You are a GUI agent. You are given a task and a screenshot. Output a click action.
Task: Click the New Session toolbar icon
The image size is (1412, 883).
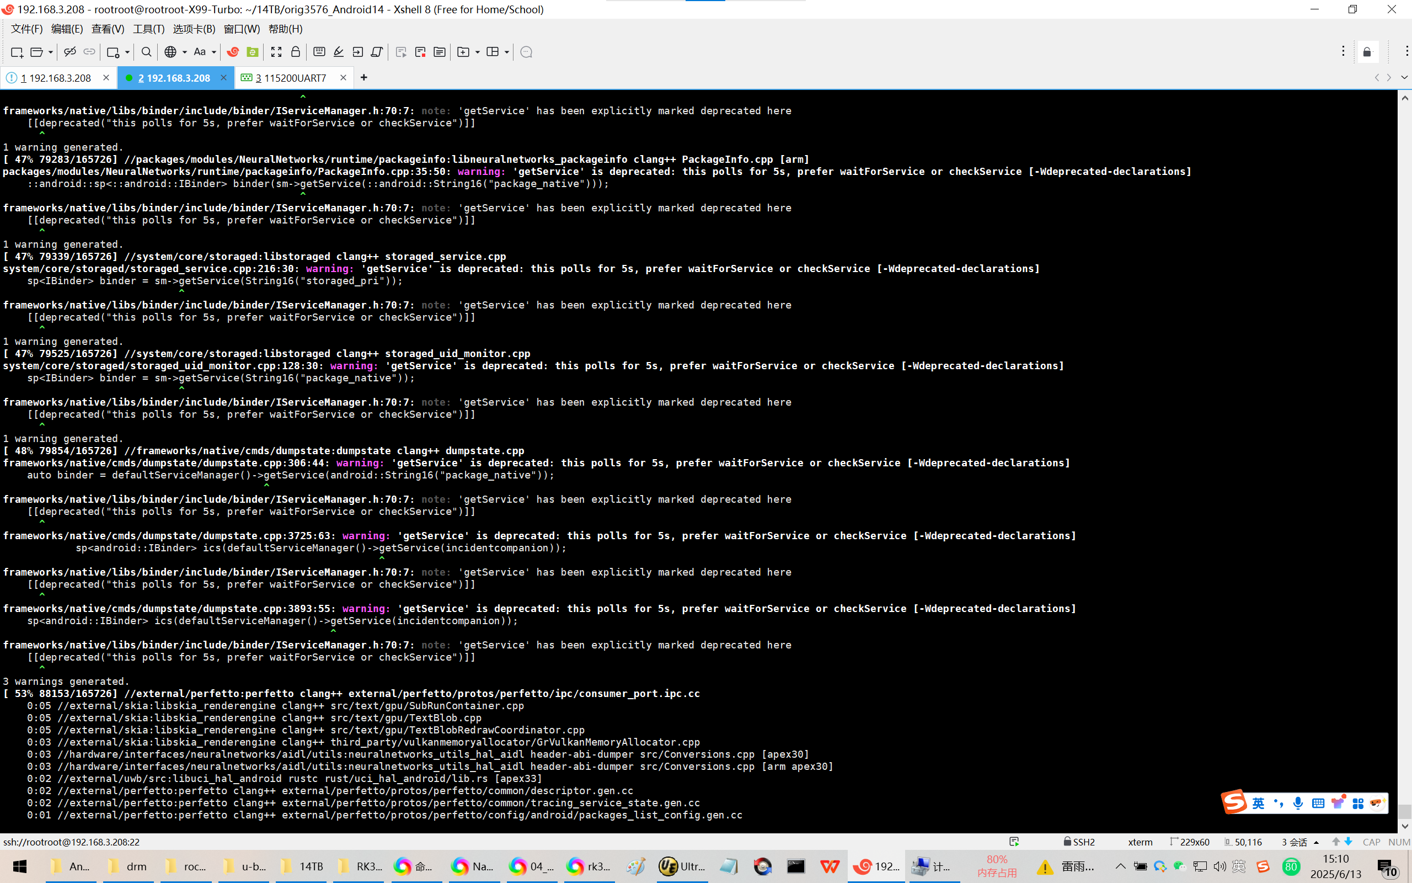pos(17,52)
